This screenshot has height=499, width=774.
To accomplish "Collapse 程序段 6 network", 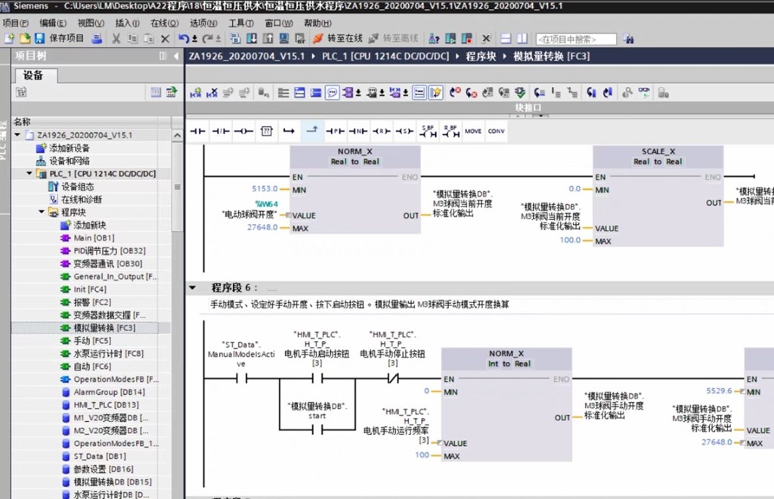I will coord(193,288).
